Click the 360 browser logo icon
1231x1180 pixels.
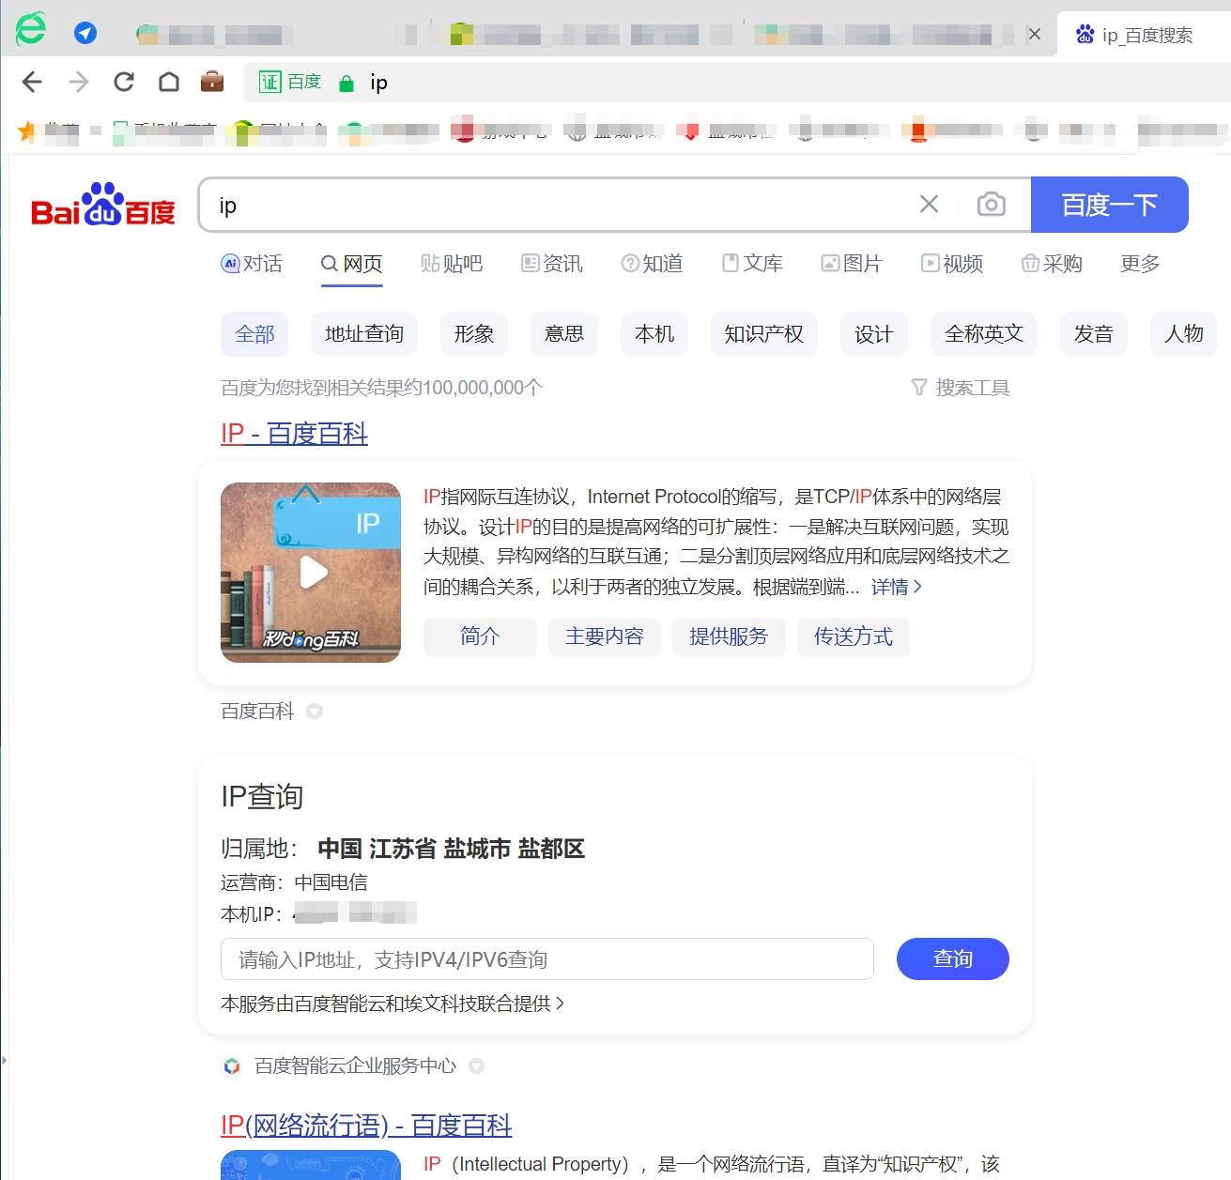pyautogui.click(x=31, y=29)
